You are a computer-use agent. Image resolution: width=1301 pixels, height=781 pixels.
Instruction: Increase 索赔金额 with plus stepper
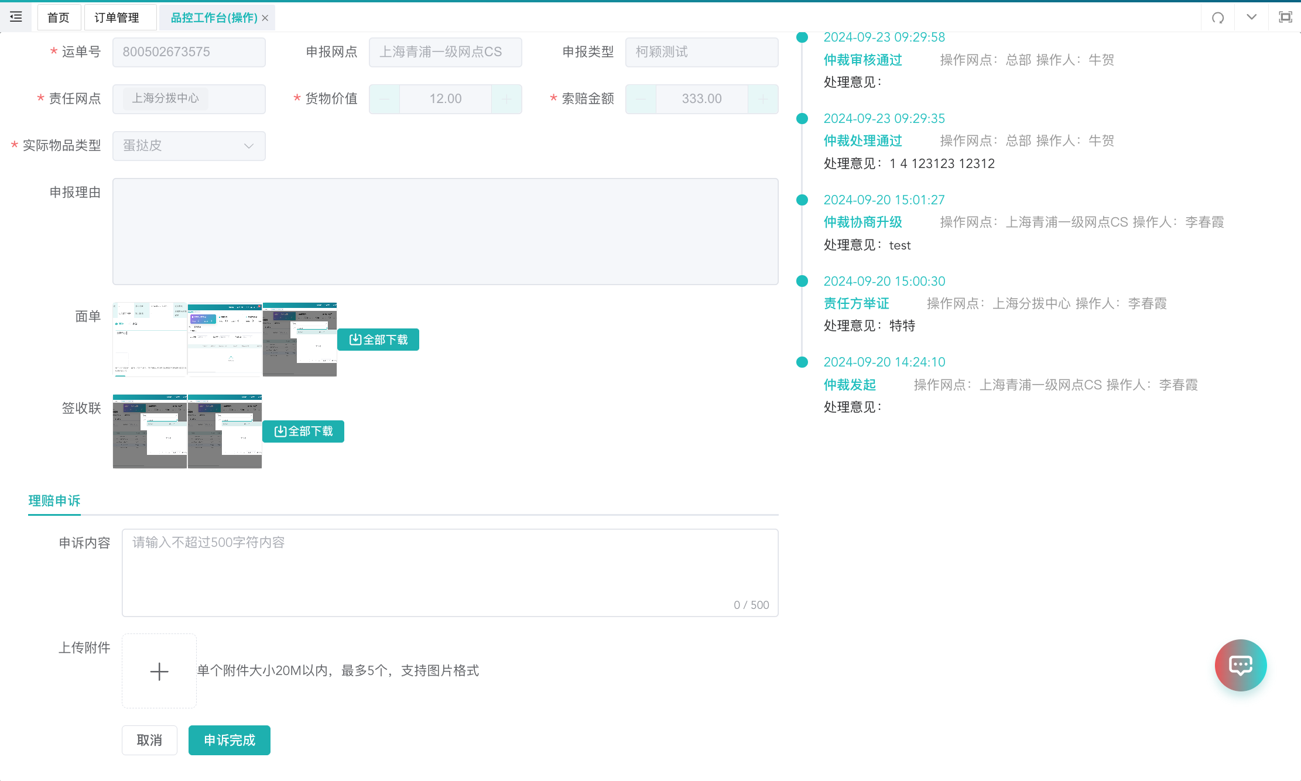point(763,99)
